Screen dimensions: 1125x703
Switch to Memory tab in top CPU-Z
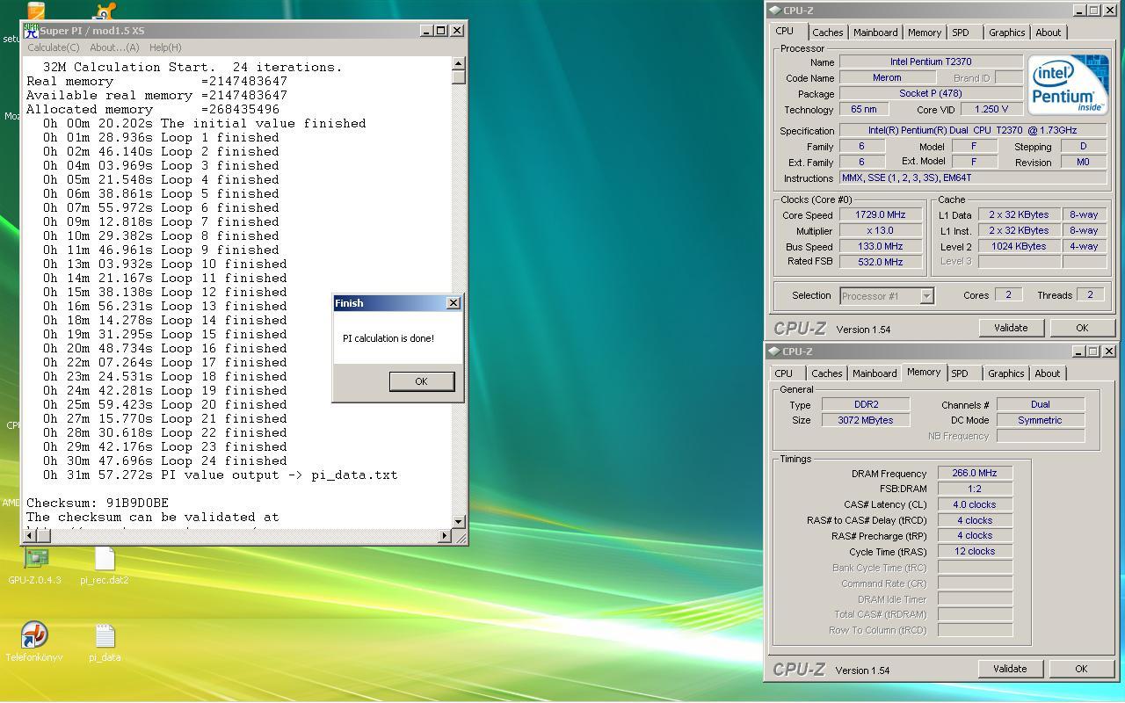925,33
